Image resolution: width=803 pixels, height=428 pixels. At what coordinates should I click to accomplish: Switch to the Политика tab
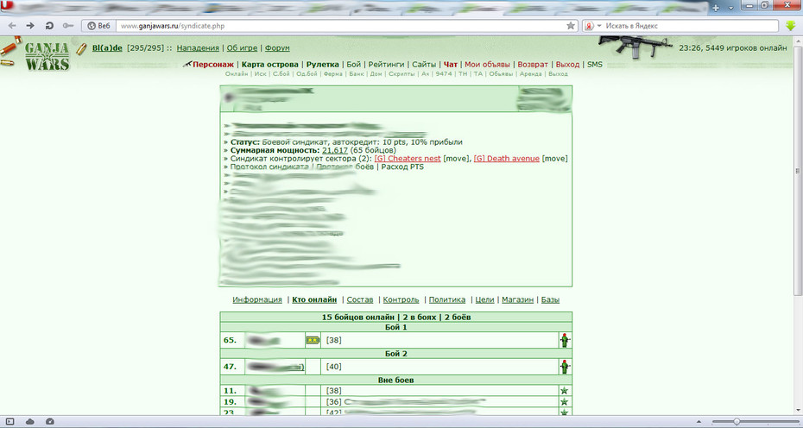click(447, 299)
